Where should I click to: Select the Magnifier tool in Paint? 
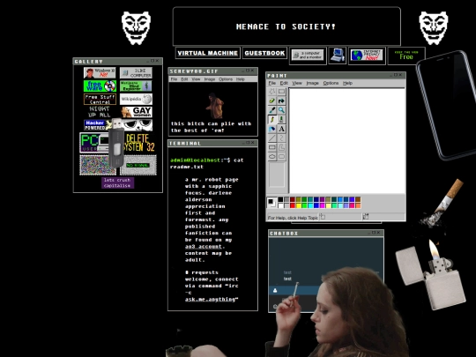pos(281,110)
